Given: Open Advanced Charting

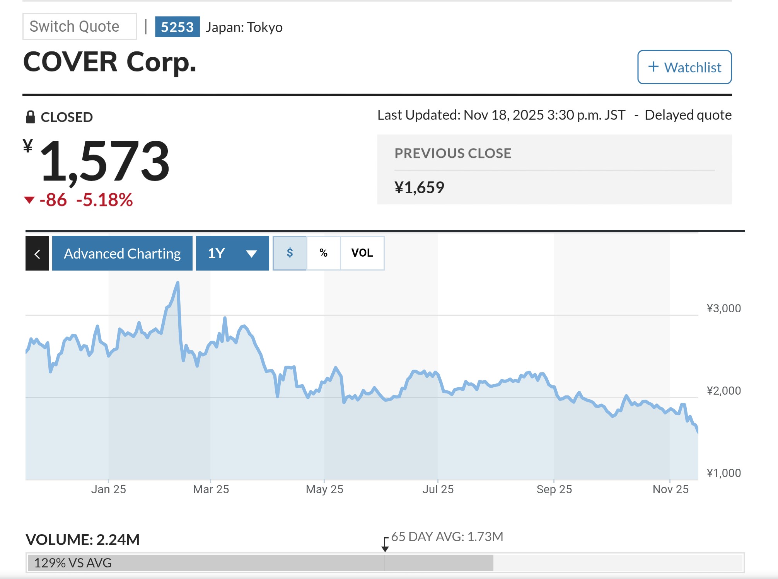Looking at the screenshot, I should (x=122, y=254).
